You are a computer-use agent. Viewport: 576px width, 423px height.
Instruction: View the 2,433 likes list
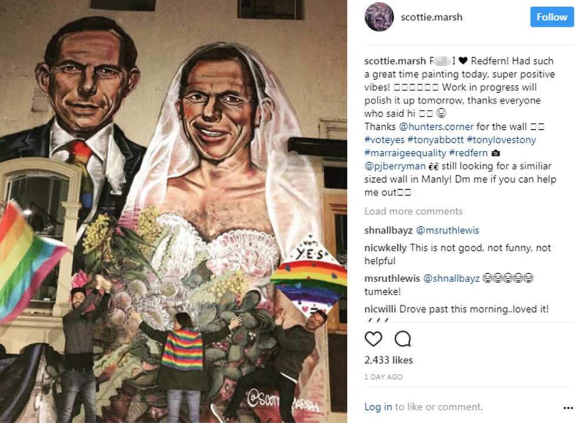389,360
